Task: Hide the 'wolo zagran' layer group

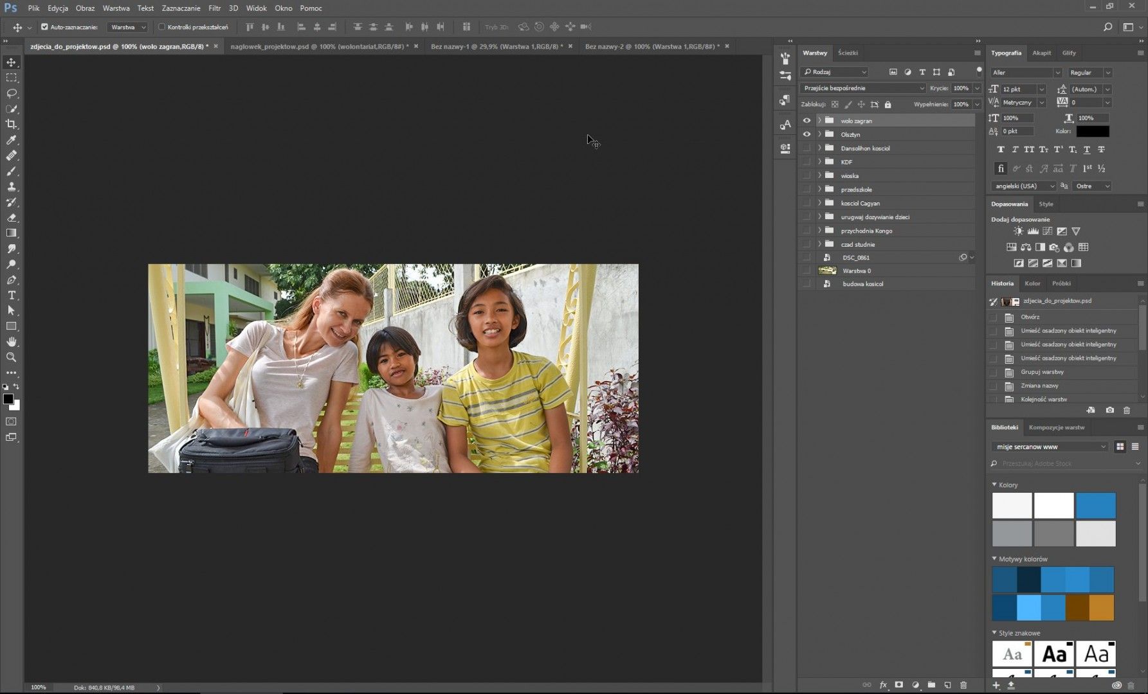Action: click(806, 121)
